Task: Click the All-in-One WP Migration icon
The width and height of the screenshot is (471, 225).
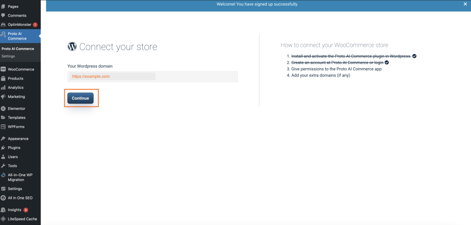Action: 3,175
